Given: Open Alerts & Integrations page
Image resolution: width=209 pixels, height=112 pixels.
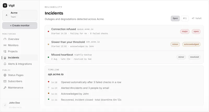Looking at the screenshot, I should point(20,64).
